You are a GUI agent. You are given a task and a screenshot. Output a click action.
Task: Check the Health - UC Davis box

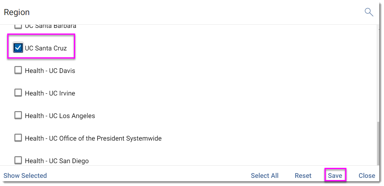click(x=18, y=70)
